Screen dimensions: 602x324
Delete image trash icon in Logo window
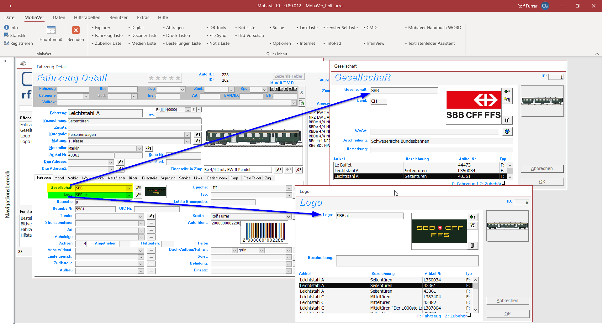tap(473, 245)
